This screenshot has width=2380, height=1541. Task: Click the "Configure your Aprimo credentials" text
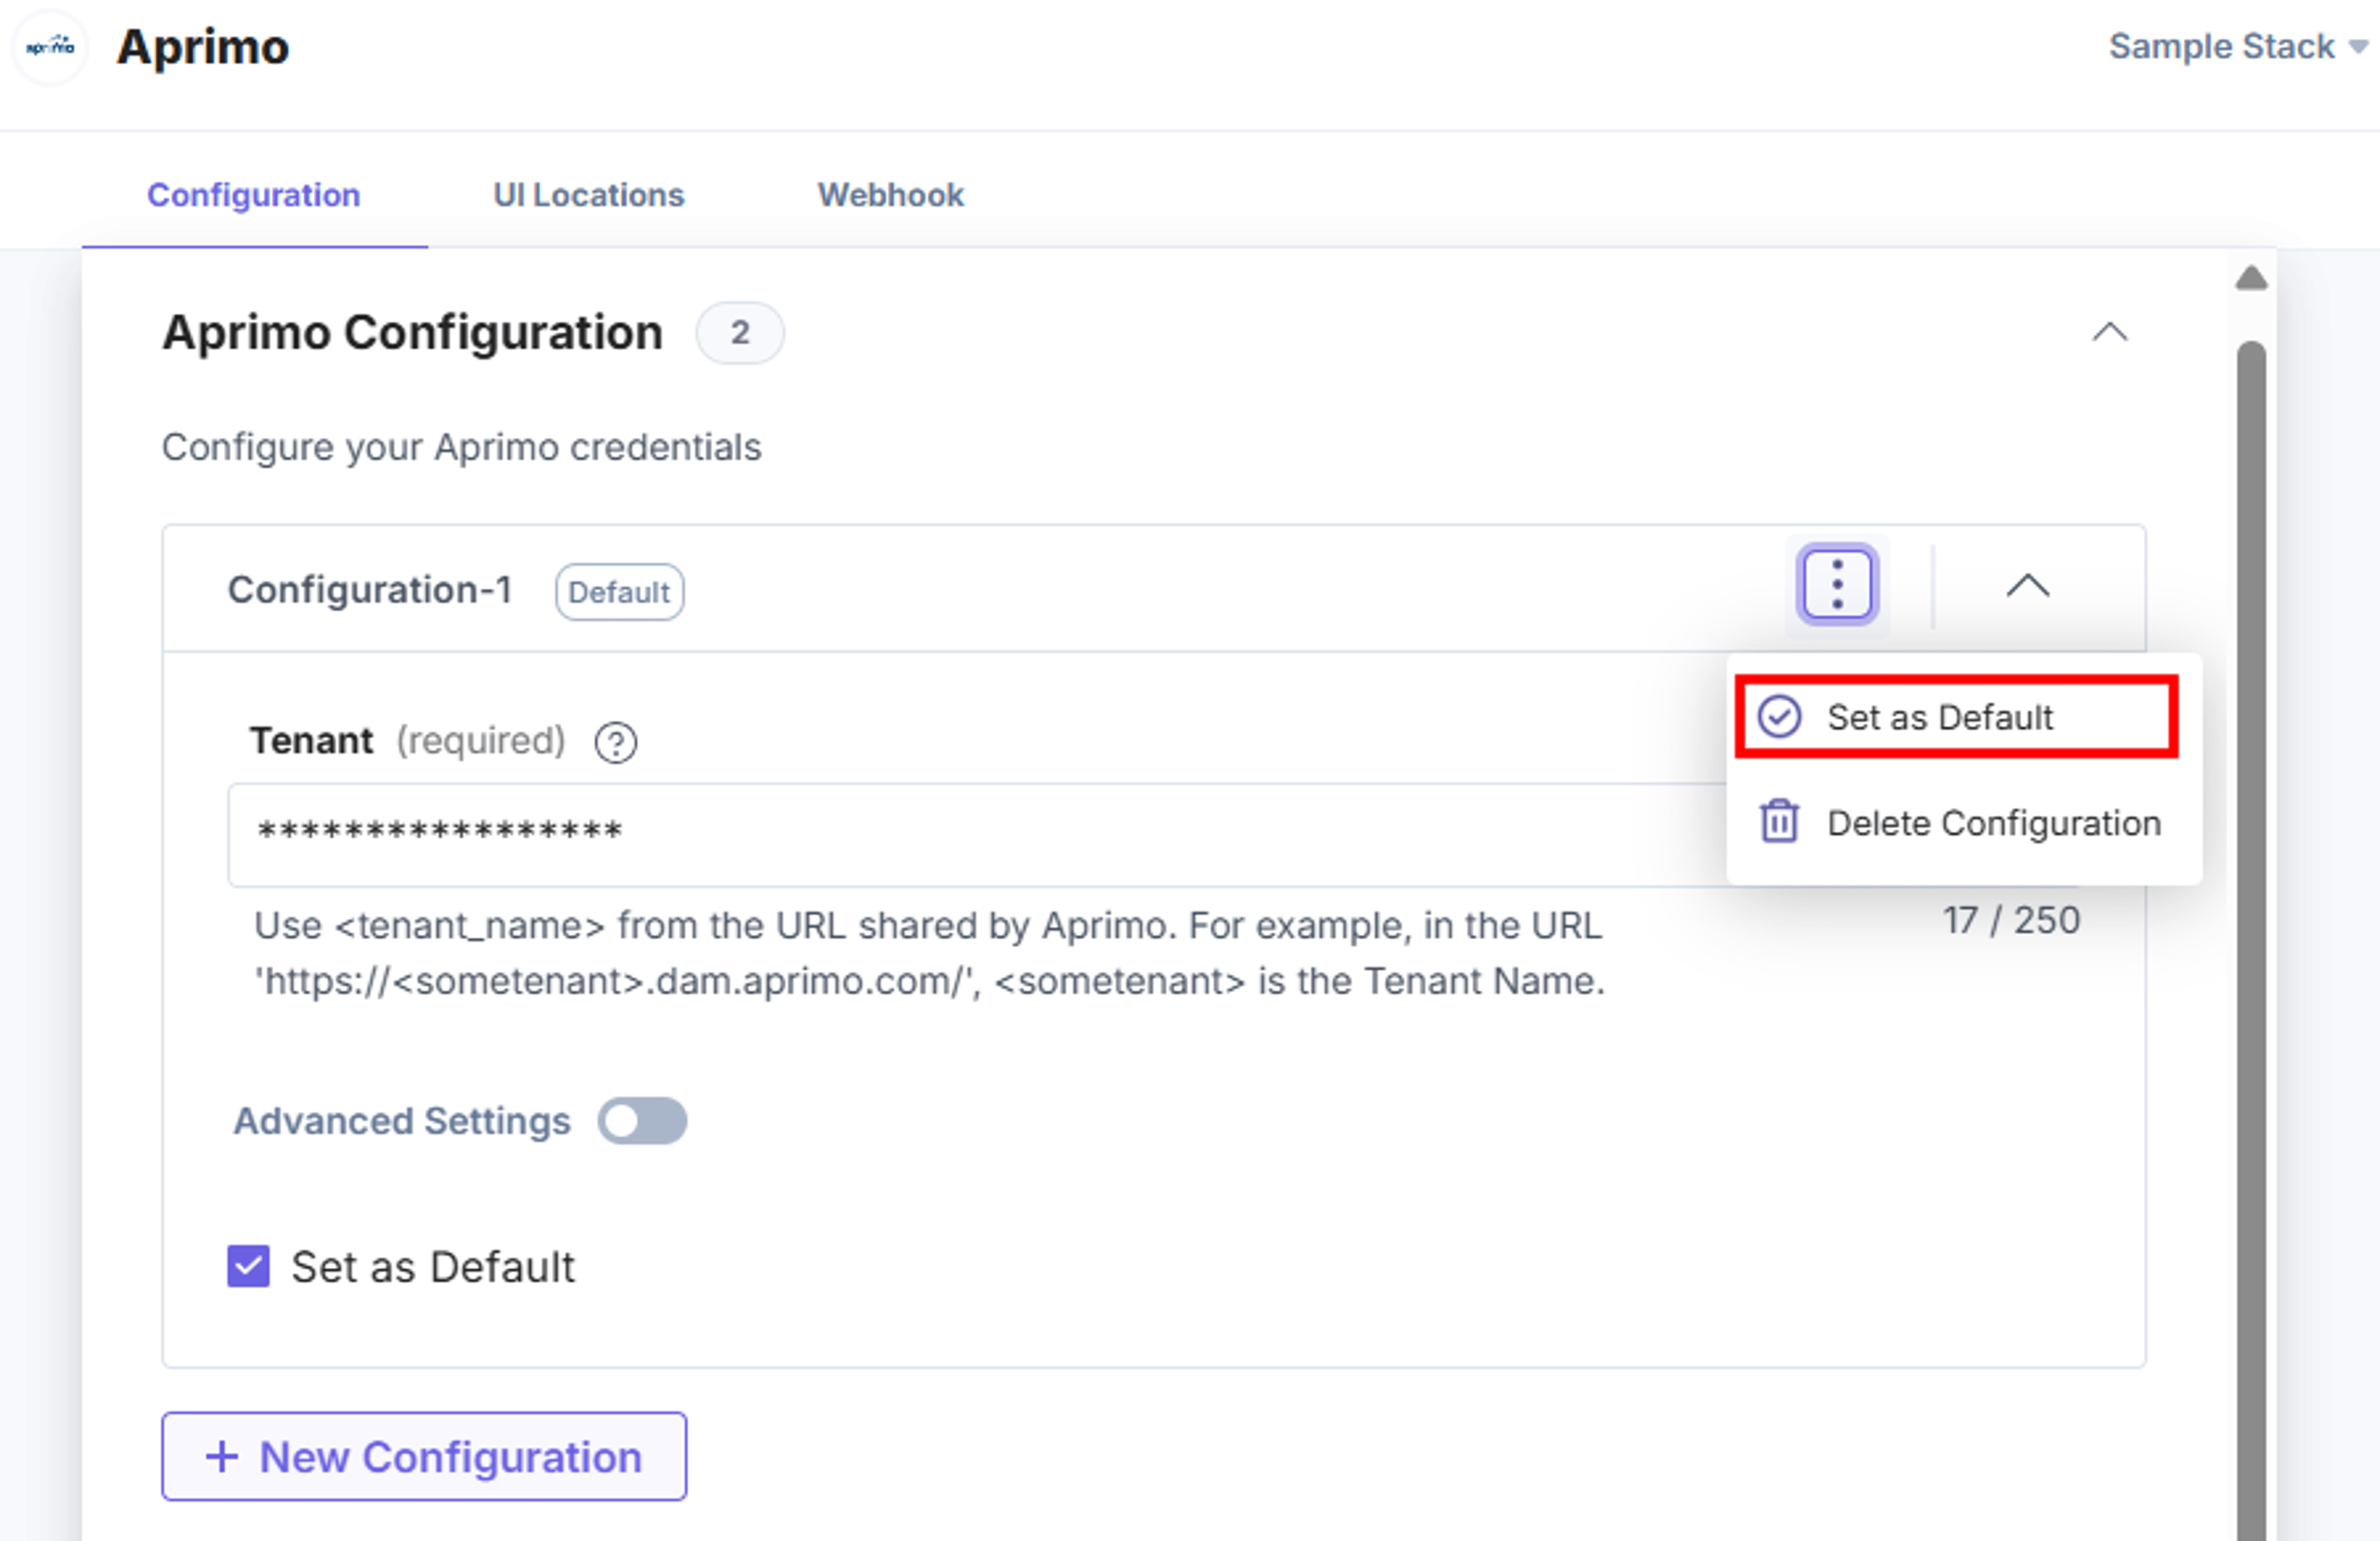pyautogui.click(x=461, y=447)
